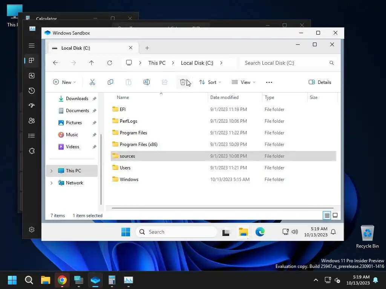The image size is (386, 289).
Task: Go up one folder level arrow
Action: (91, 63)
